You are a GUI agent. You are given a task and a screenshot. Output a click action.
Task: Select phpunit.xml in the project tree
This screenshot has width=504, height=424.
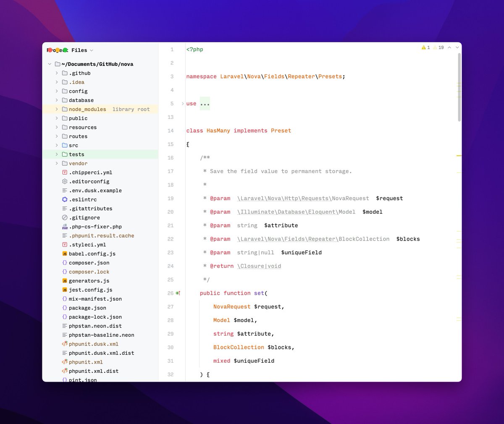pyautogui.click(x=100, y=362)
